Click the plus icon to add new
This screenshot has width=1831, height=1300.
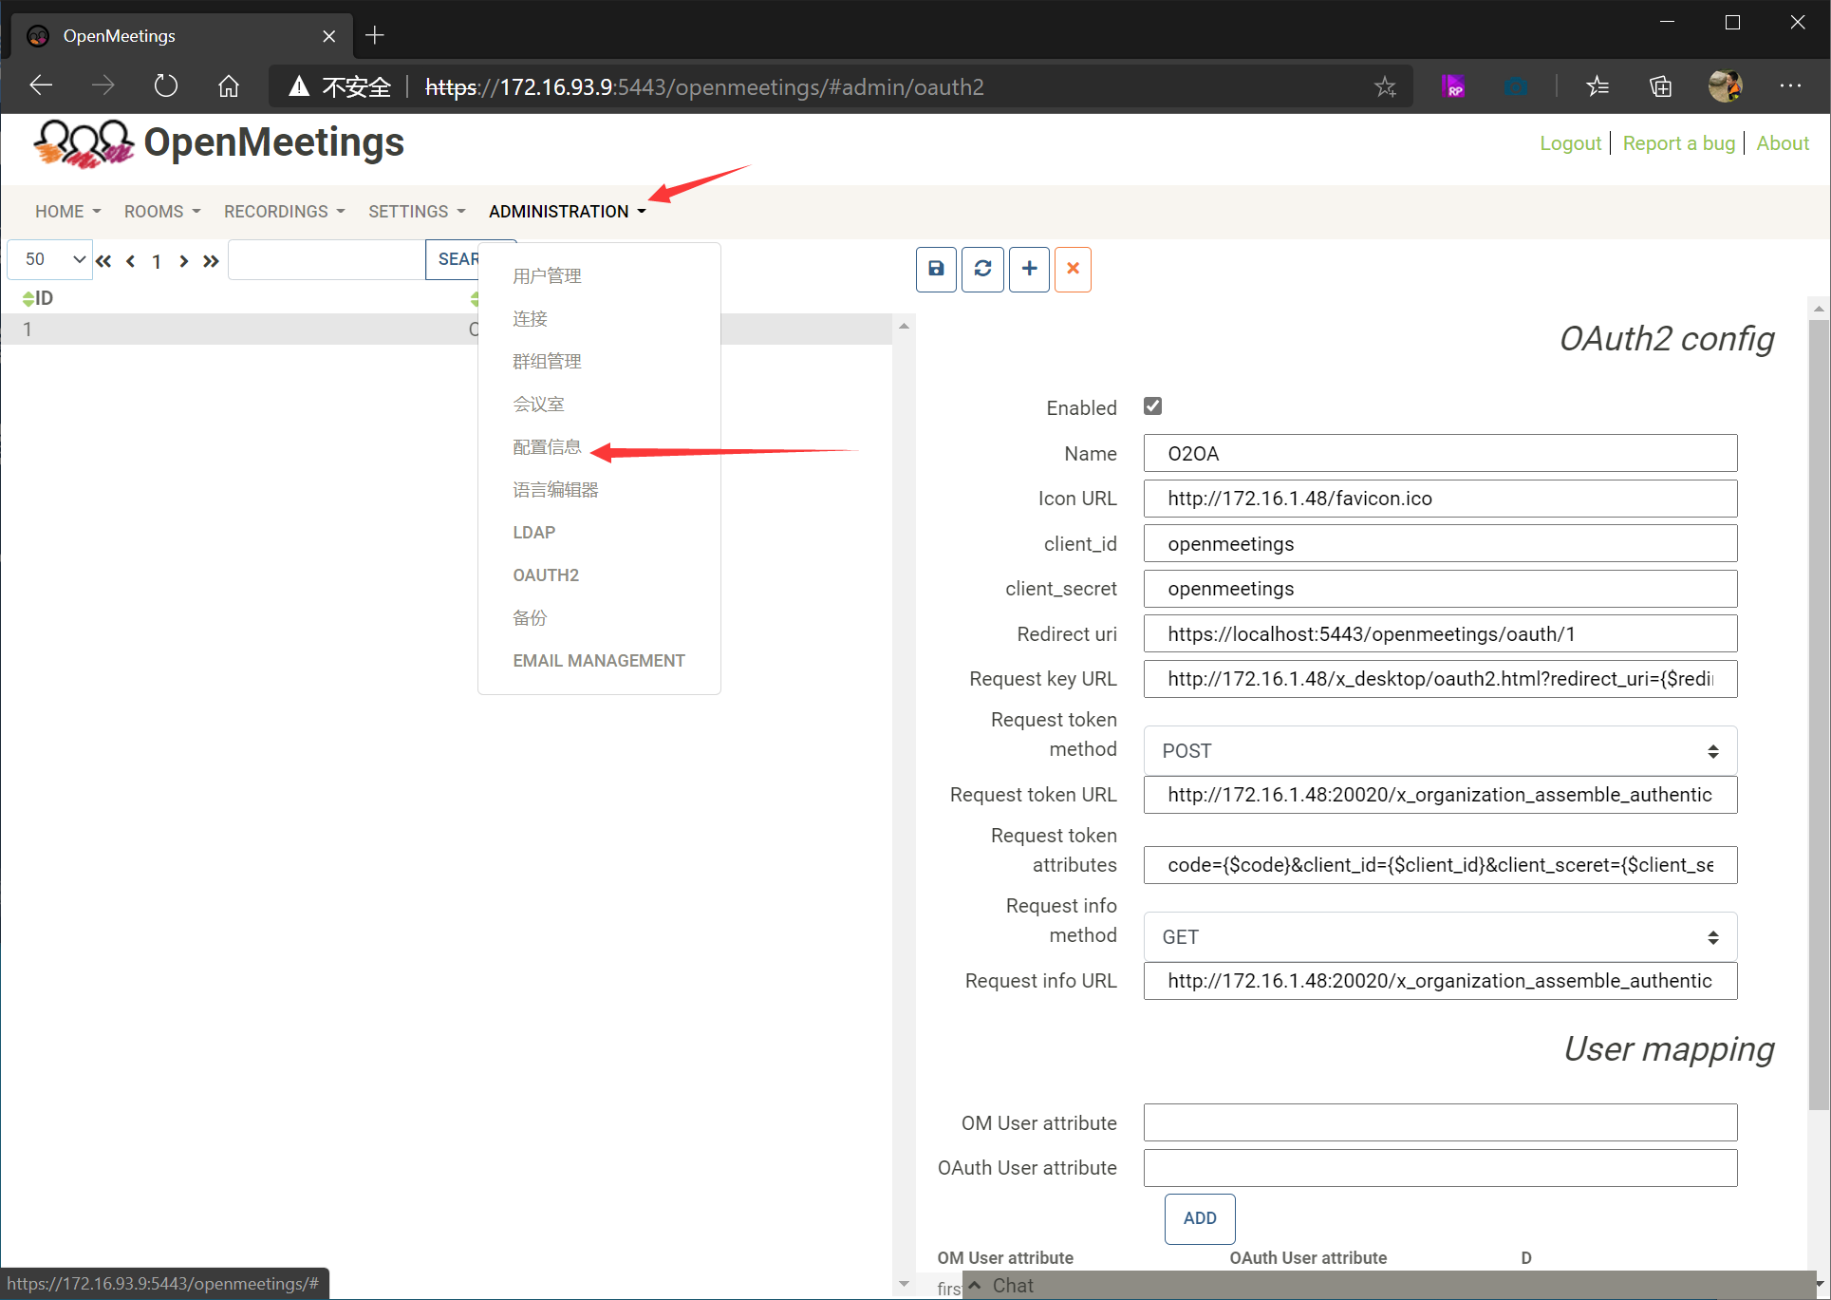point(1029,269)
